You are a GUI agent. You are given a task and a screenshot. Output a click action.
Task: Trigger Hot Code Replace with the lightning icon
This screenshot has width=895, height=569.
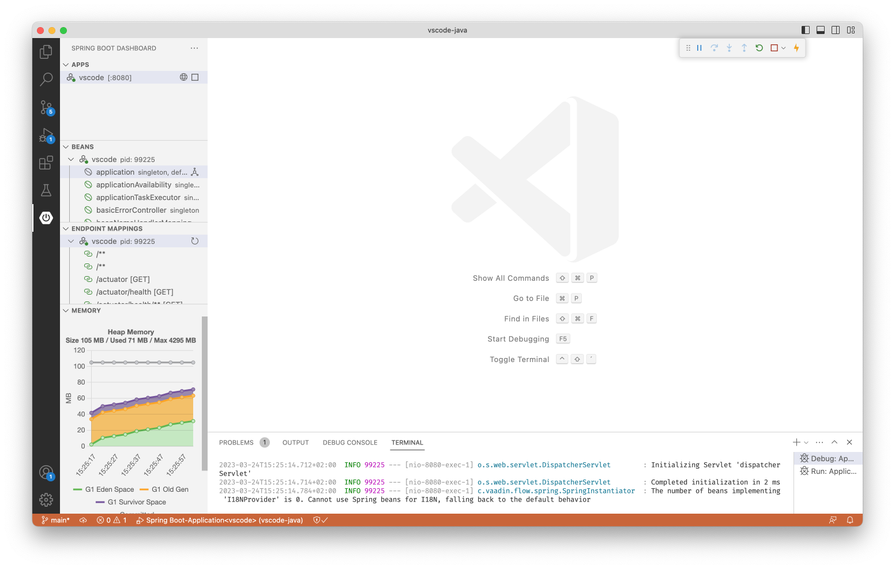[x=796, y=48]
